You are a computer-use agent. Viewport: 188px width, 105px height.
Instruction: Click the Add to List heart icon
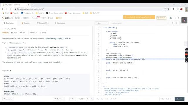click(28, 32)
